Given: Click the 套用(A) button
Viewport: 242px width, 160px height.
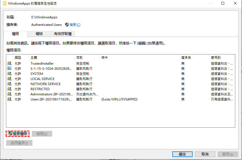Looking at the screenshot, I should coord(228,154).
